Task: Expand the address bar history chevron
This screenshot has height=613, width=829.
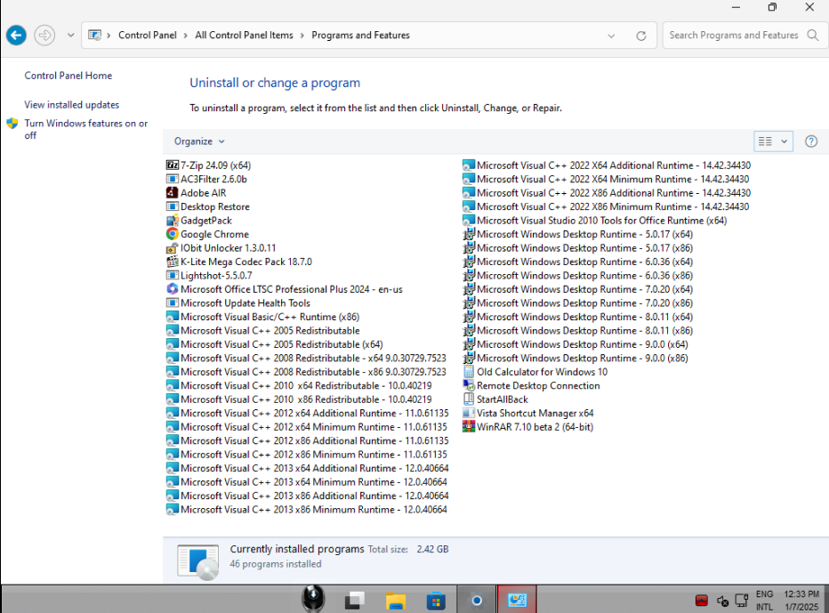Action: coord(611,36)
